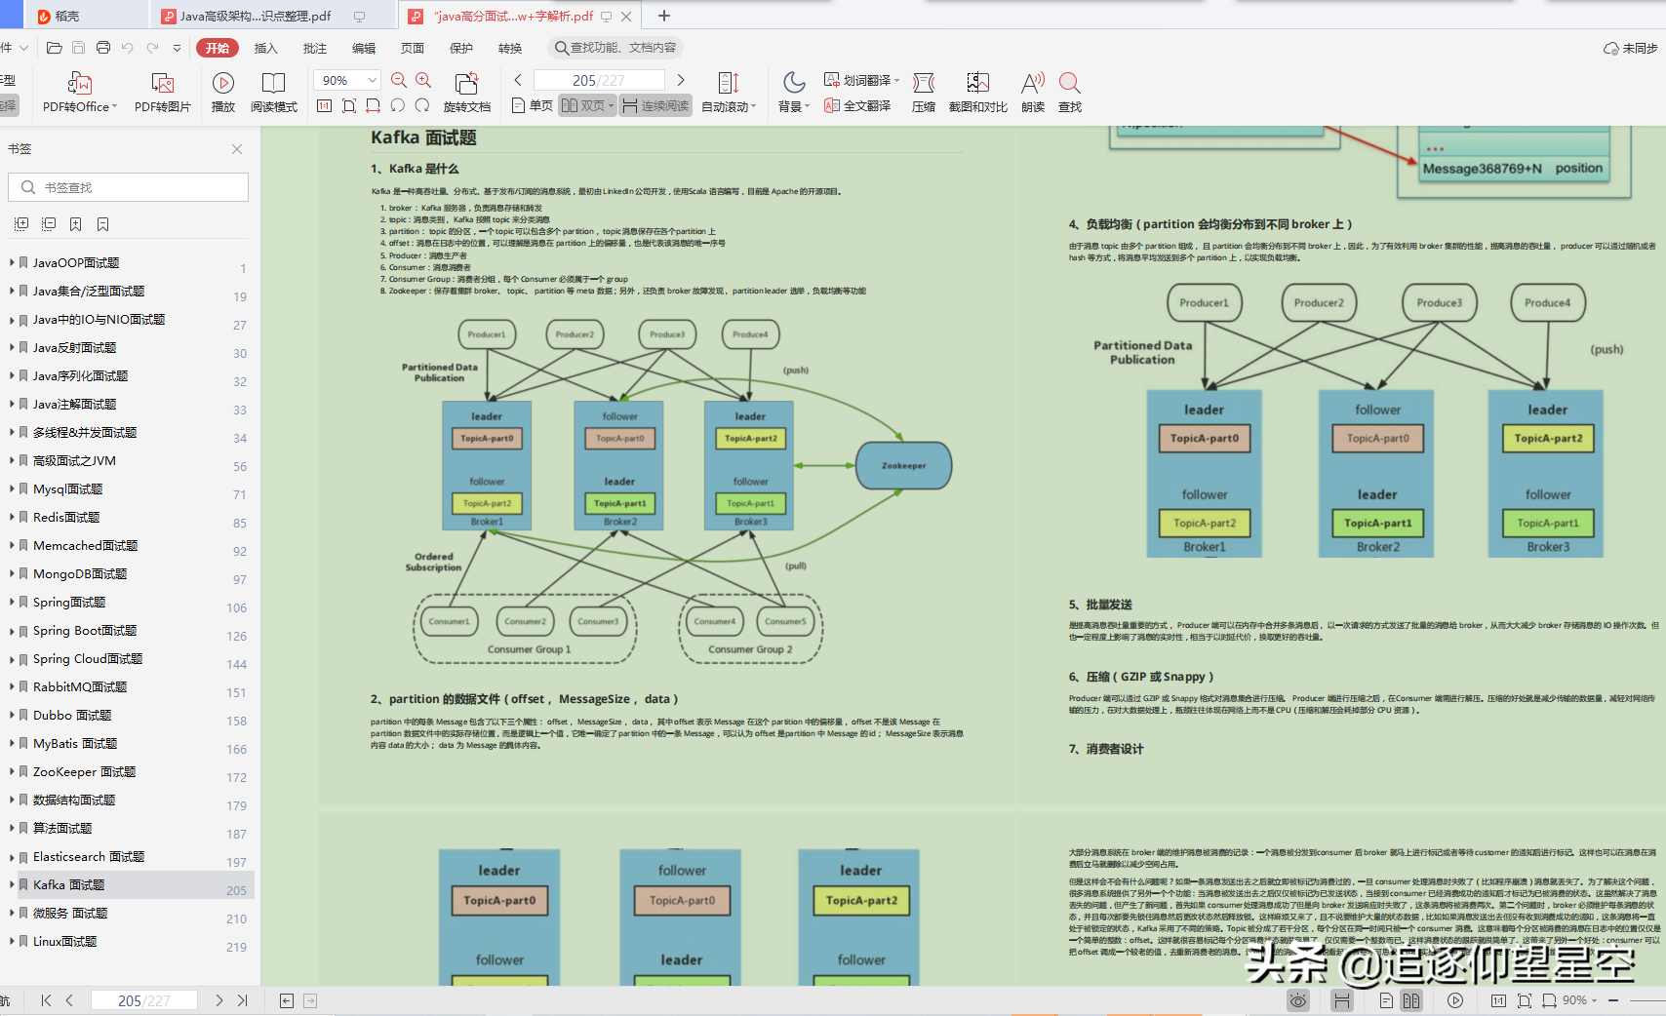Open the 插入 ribbon tab
Screen dimensions: 1666x1016
[265, 48]
